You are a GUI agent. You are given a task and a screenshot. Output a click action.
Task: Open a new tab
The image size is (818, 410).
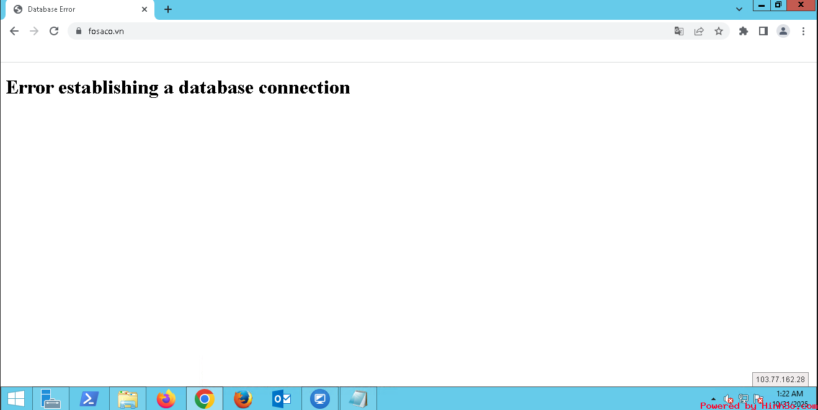168,9
